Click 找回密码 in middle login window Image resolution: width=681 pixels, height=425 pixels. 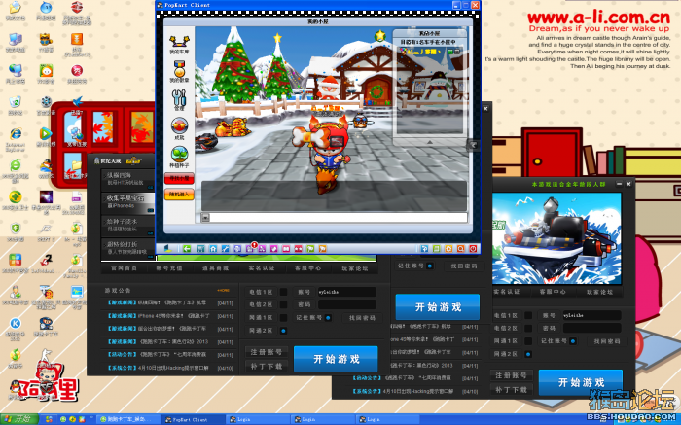tap(464, 266)
